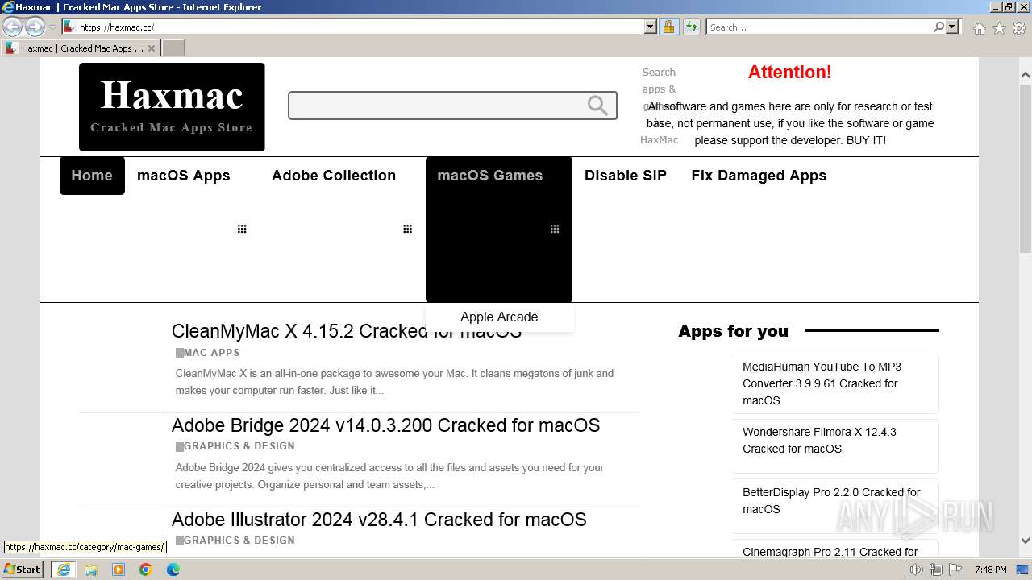The image size is (1032, 580).
Task: Click the IE Forward navigation arrow
Action: tap(35, 27)
